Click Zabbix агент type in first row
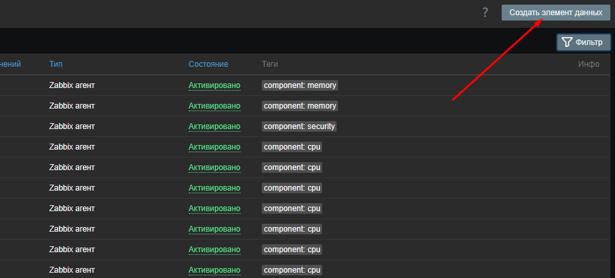The height and width of the screenshot is (278, 615). click(72, 85)
